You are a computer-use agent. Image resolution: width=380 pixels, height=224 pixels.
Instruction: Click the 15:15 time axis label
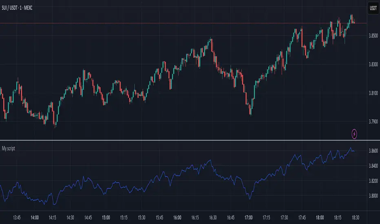(124, 217)
